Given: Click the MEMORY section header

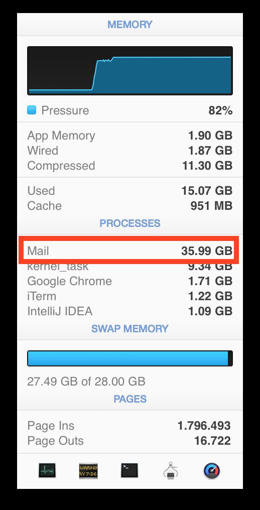Looking at the screenshot, I should [x=130, y=25].
